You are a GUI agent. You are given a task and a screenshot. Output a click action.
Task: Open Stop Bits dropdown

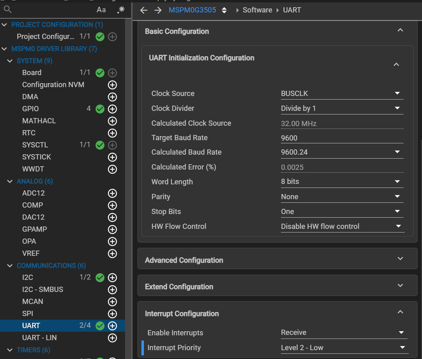(342, 212)
